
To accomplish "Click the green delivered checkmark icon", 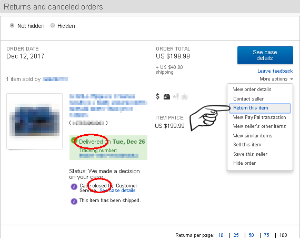I will click(x=73, y=141).
